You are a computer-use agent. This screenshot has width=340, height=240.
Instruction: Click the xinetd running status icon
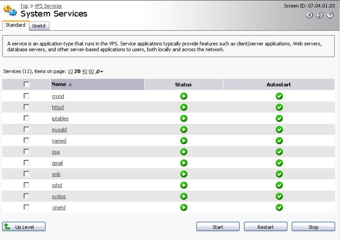pyautogui.click(x=184, y=207)
